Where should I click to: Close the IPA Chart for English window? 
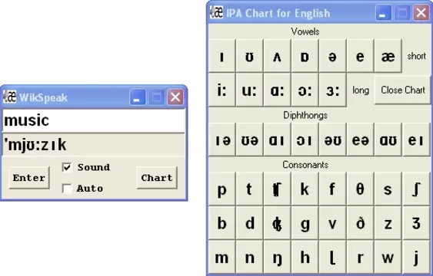[421, 13]
